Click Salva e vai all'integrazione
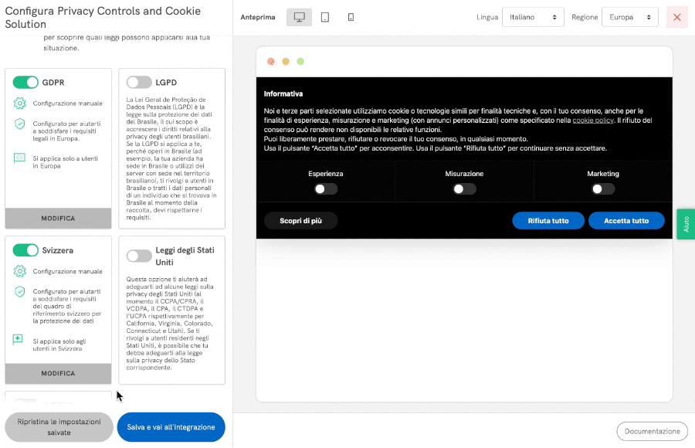 (x=171, y=427)
